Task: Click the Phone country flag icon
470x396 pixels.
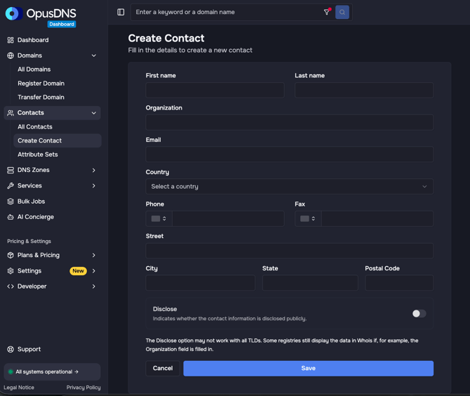Action: point(156,218)
